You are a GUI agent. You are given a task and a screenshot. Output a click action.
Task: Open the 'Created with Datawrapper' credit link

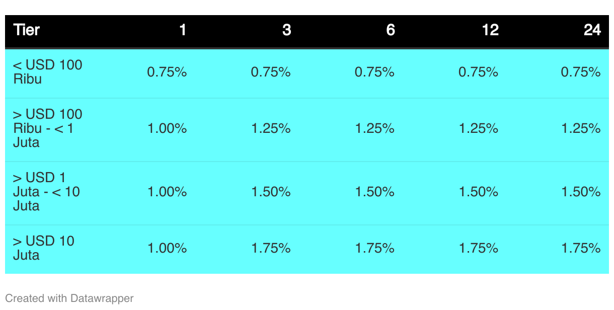coord(69,298)
